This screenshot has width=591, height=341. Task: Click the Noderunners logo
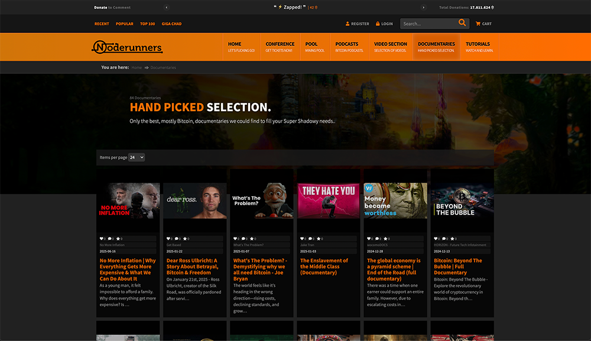point(127,47)
